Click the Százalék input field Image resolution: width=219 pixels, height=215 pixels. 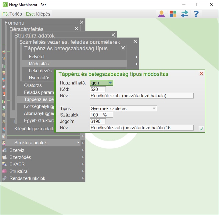(101, 115)
